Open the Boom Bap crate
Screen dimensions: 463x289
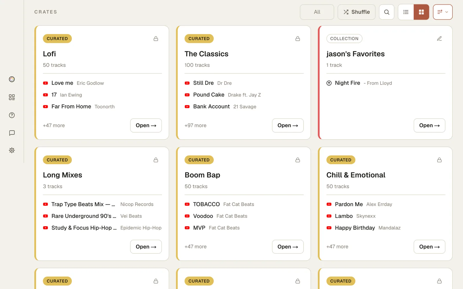point(288,247)
